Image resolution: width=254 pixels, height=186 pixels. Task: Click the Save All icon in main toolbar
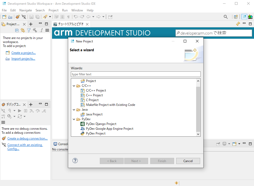point(38,17)
